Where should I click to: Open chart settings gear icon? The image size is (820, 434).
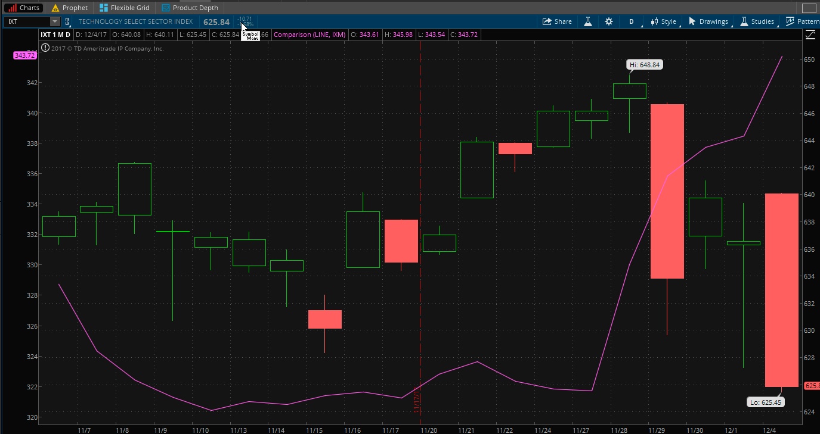[x=608, y=21]
